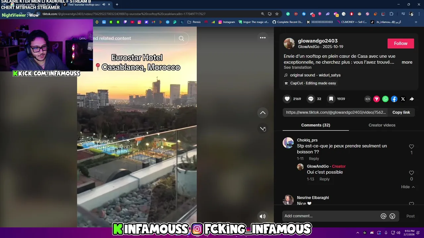Open glowandgo2403 profile avatar

click(x=289, y=43)
